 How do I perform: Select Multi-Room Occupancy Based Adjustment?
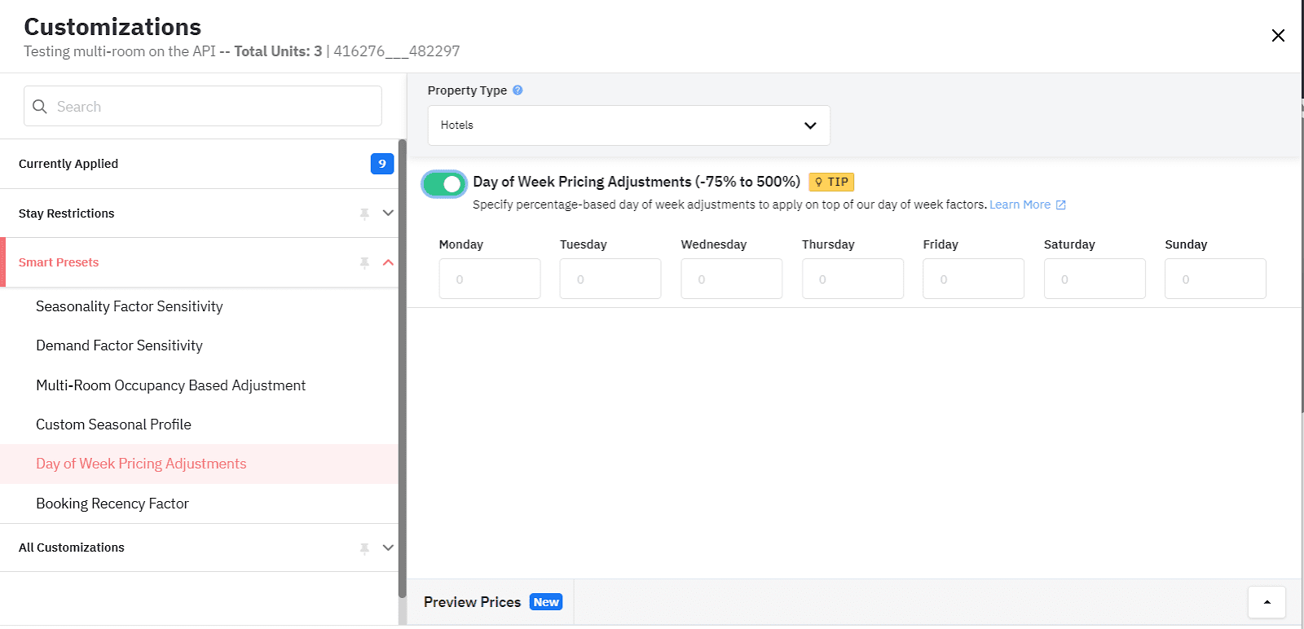pyautogui.click(x=171, y=385)
